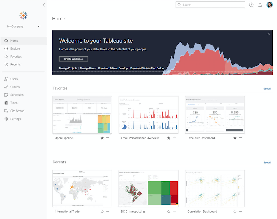
Task: Click the Create Workbook button
Action: coord(73,59)
